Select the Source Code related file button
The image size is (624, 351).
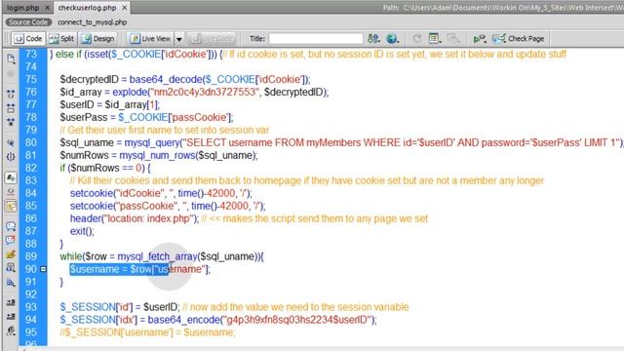click(28, 22)
